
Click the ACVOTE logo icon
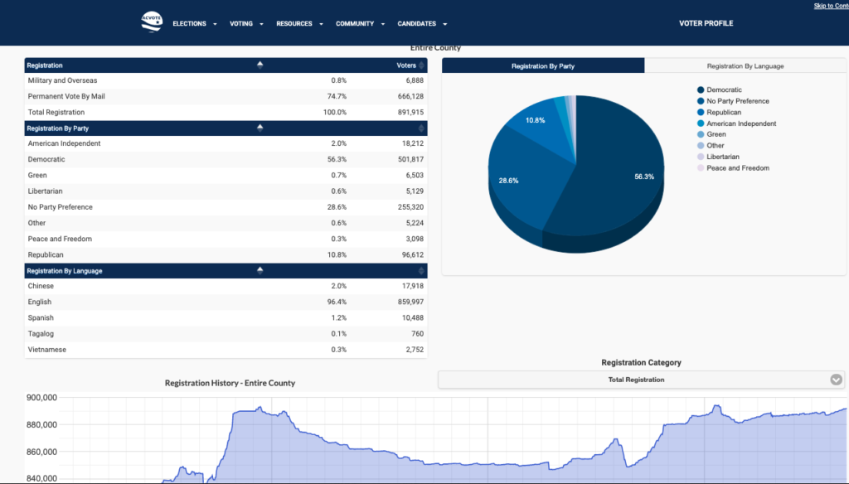152,22
